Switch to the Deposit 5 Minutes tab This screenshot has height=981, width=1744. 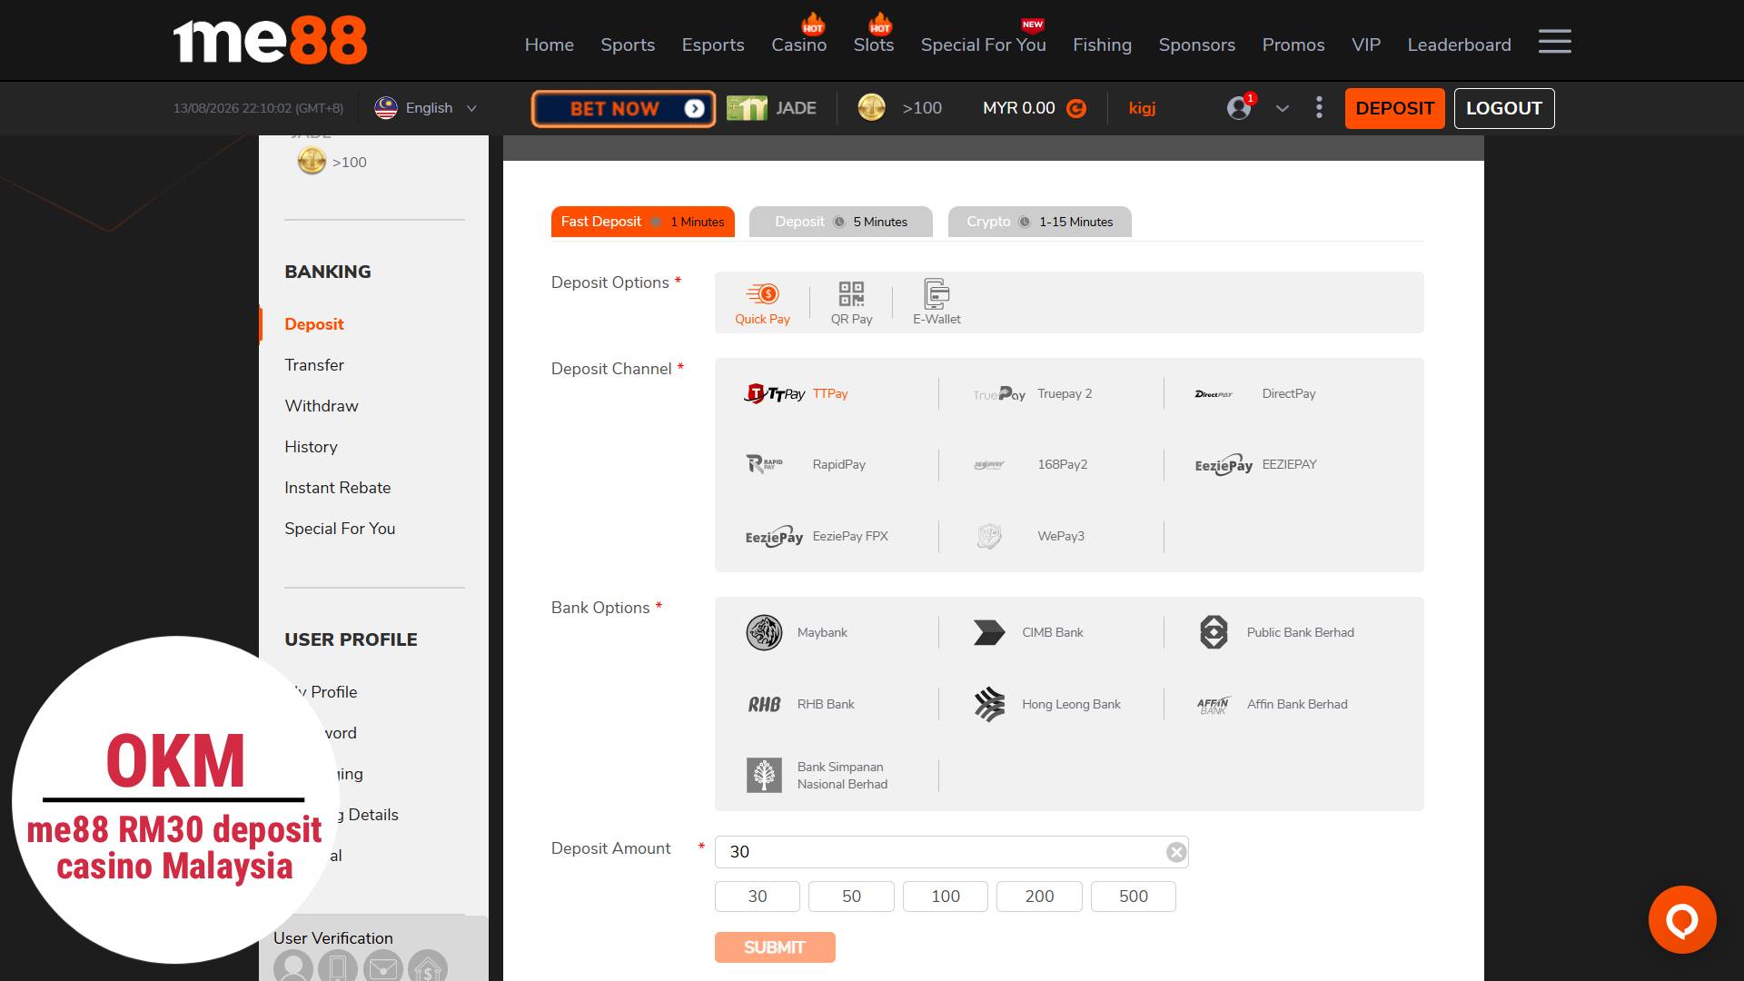840,222
